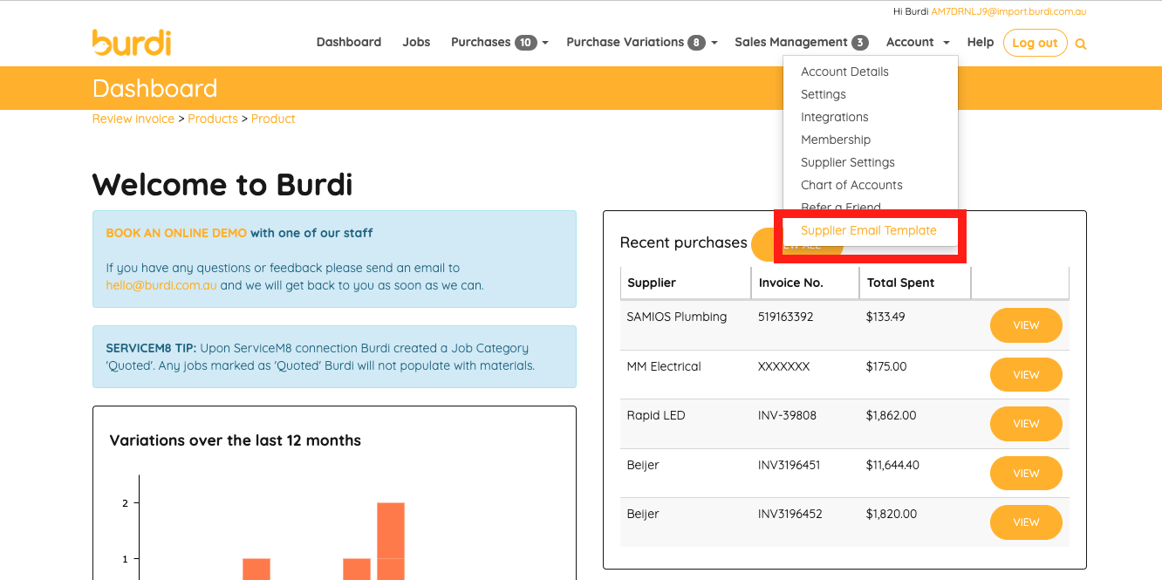
Task: Open the search magnifier icon
Action: coord(1081,44)
